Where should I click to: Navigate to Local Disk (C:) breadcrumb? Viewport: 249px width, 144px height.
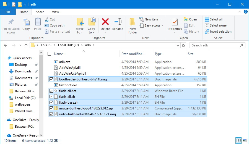[68, 45]
